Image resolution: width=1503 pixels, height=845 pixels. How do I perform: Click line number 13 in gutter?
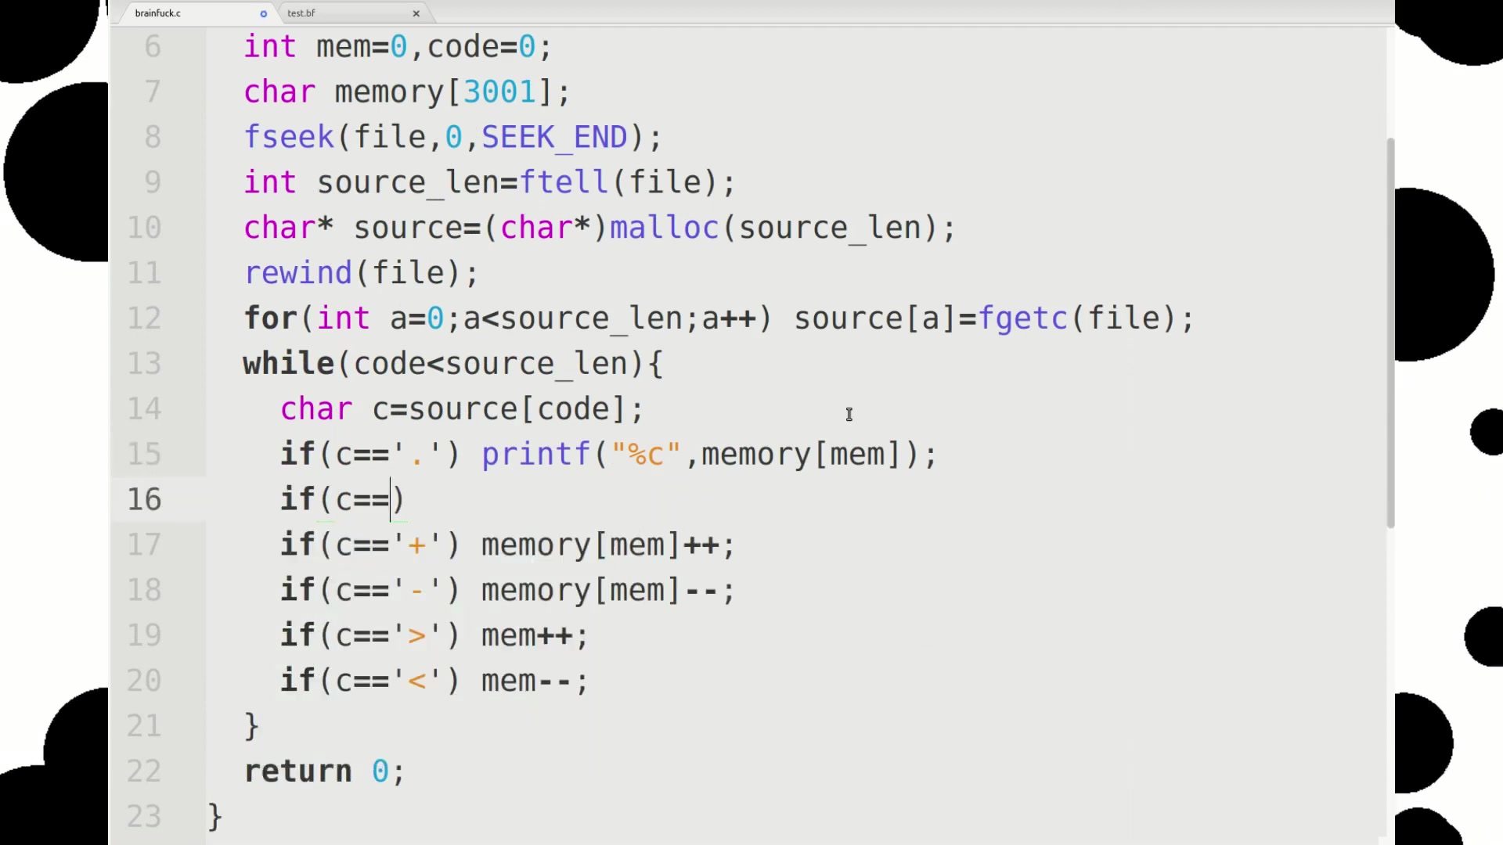pos(145,363)
